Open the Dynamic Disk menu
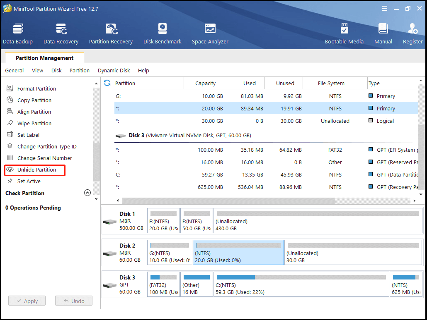 click(x=114, y=70)
